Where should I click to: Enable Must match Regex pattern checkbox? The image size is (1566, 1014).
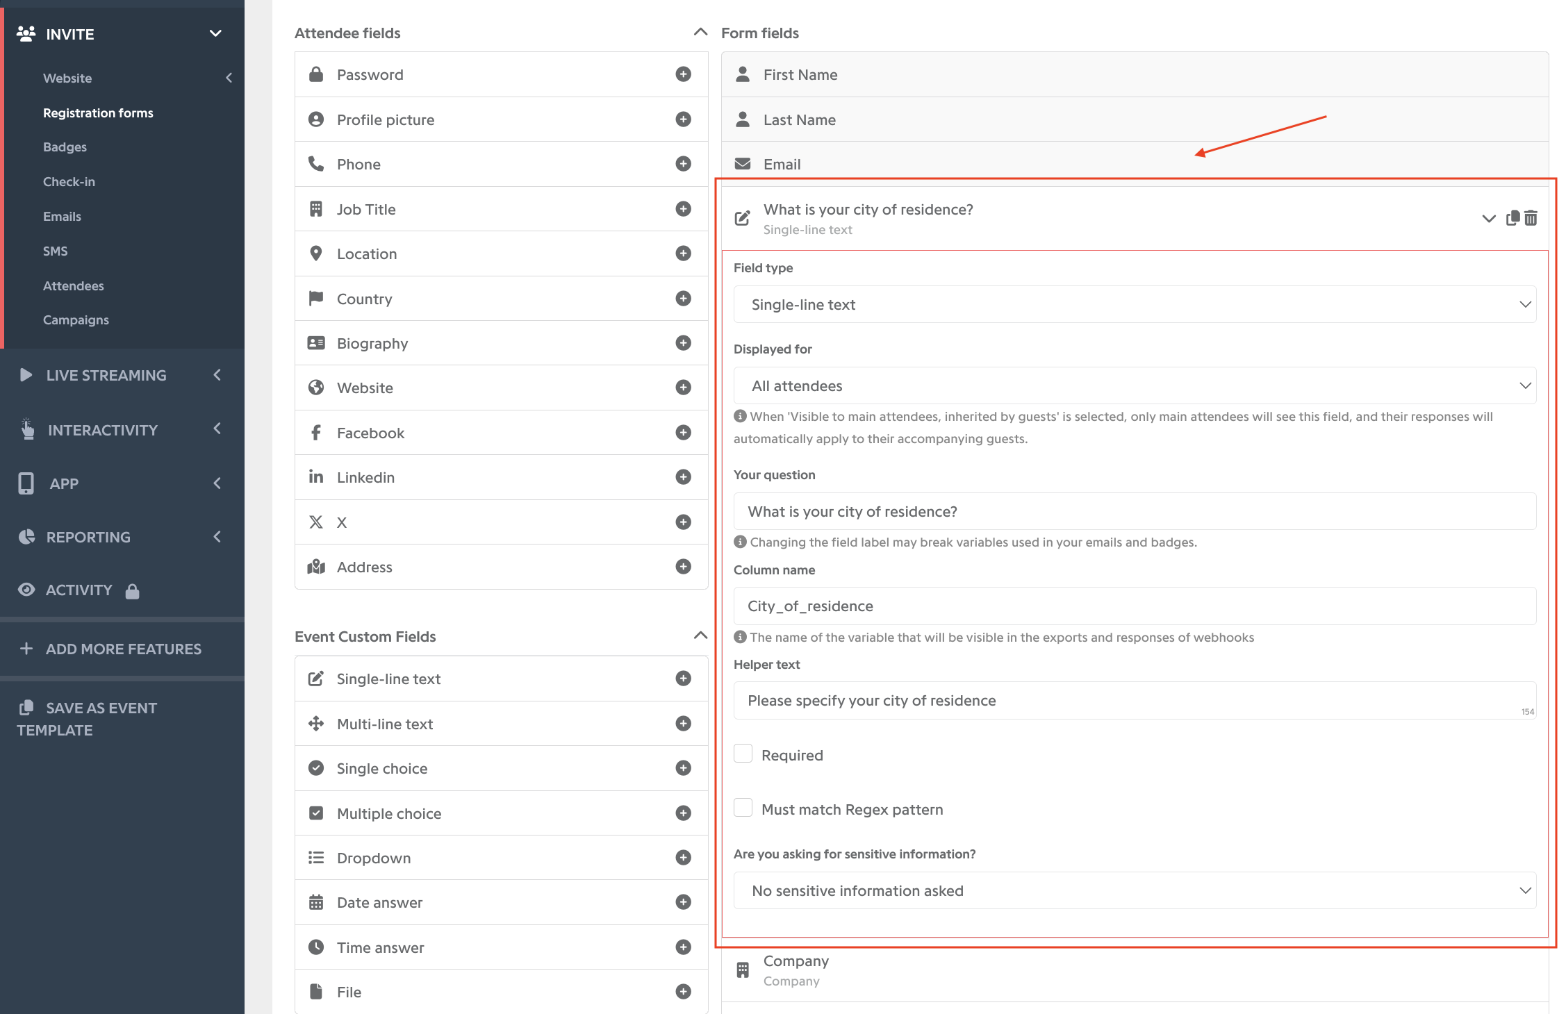743,808
